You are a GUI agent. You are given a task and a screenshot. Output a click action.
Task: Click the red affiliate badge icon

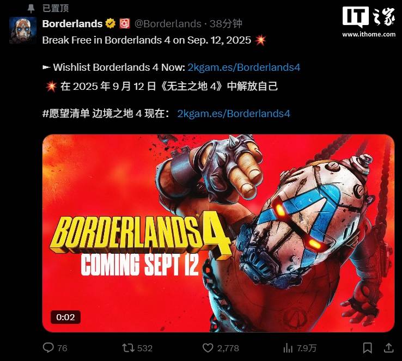coord(125,23)
